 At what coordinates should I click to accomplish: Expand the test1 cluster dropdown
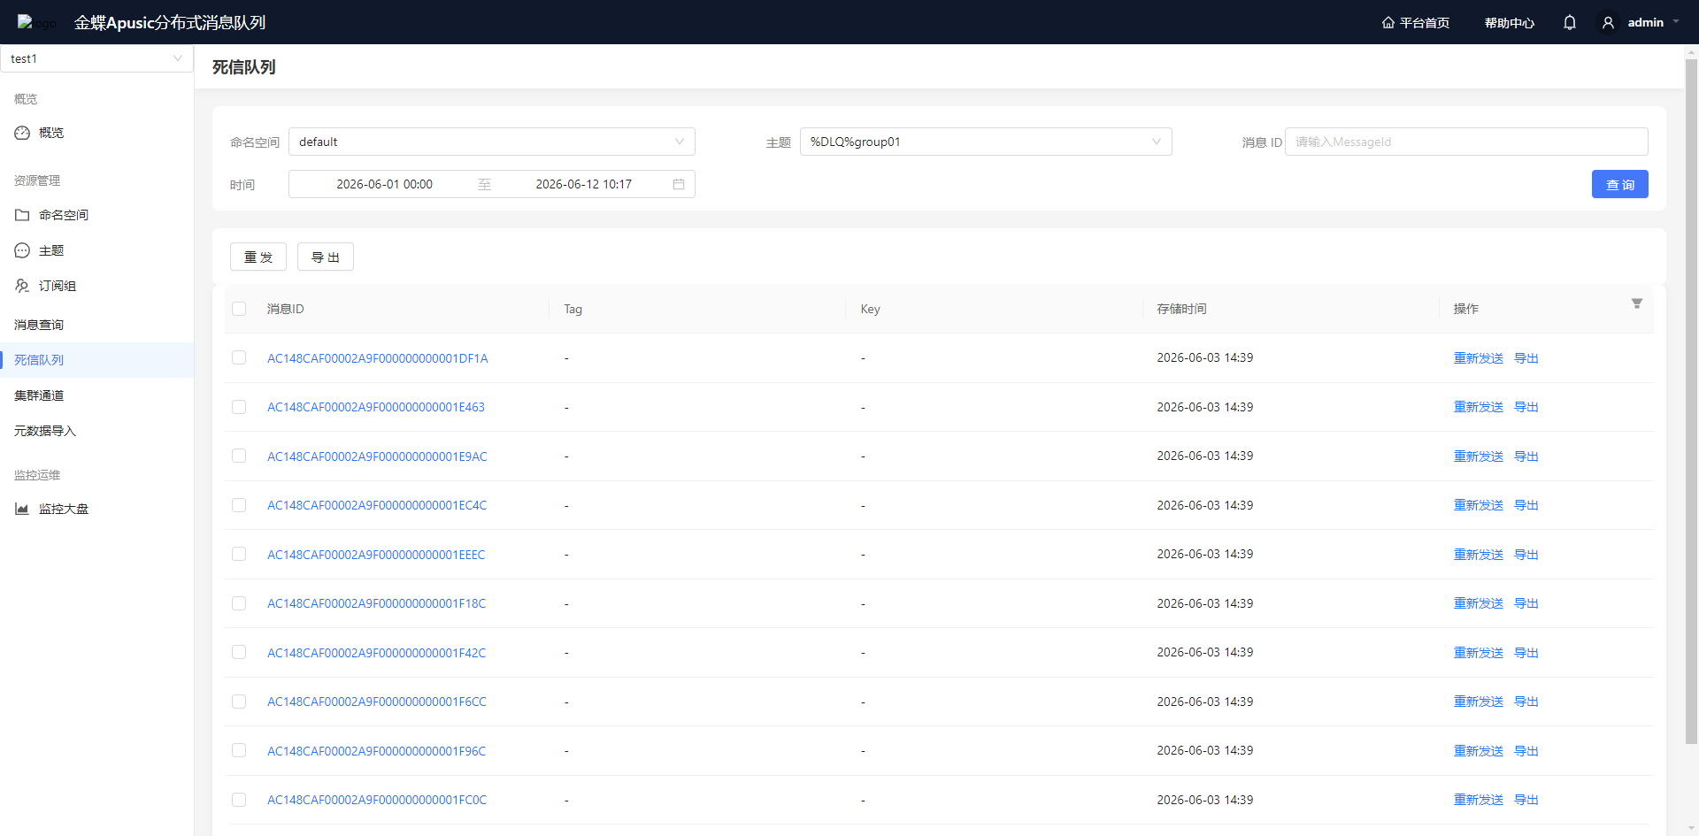coord(96,58)
